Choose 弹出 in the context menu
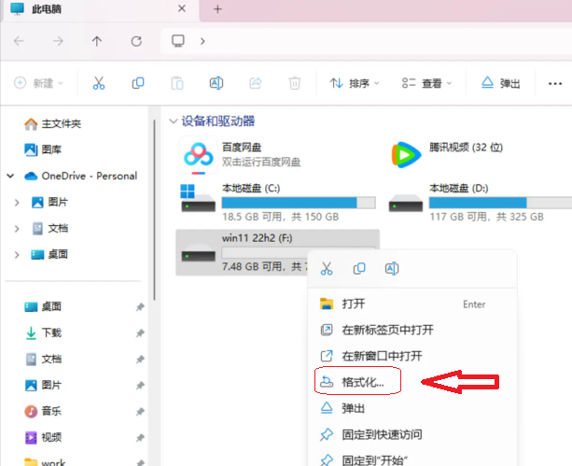Image resolution: width=572 pixels, height=466 pixels. tap(412, 408)
